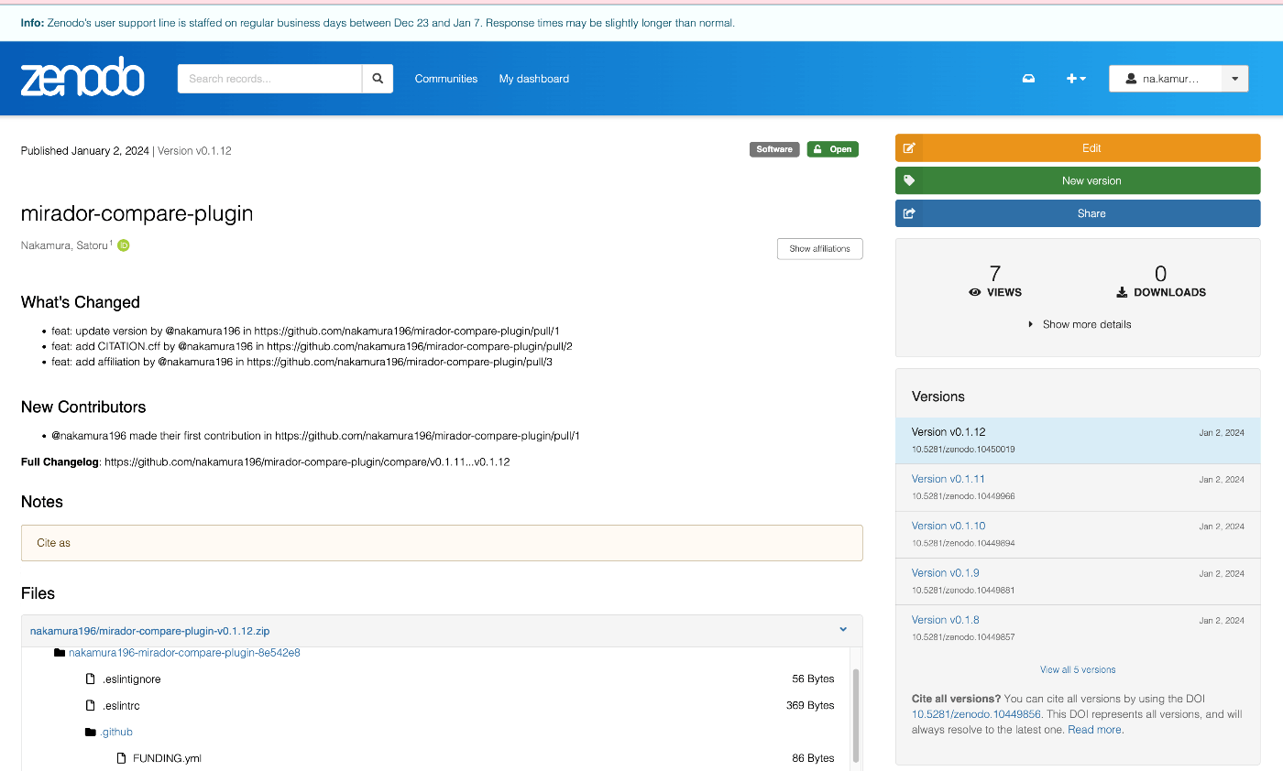Click the pencil icon on Edit button
This screenshot has width=1283, height=771.
tap(909, 148)
